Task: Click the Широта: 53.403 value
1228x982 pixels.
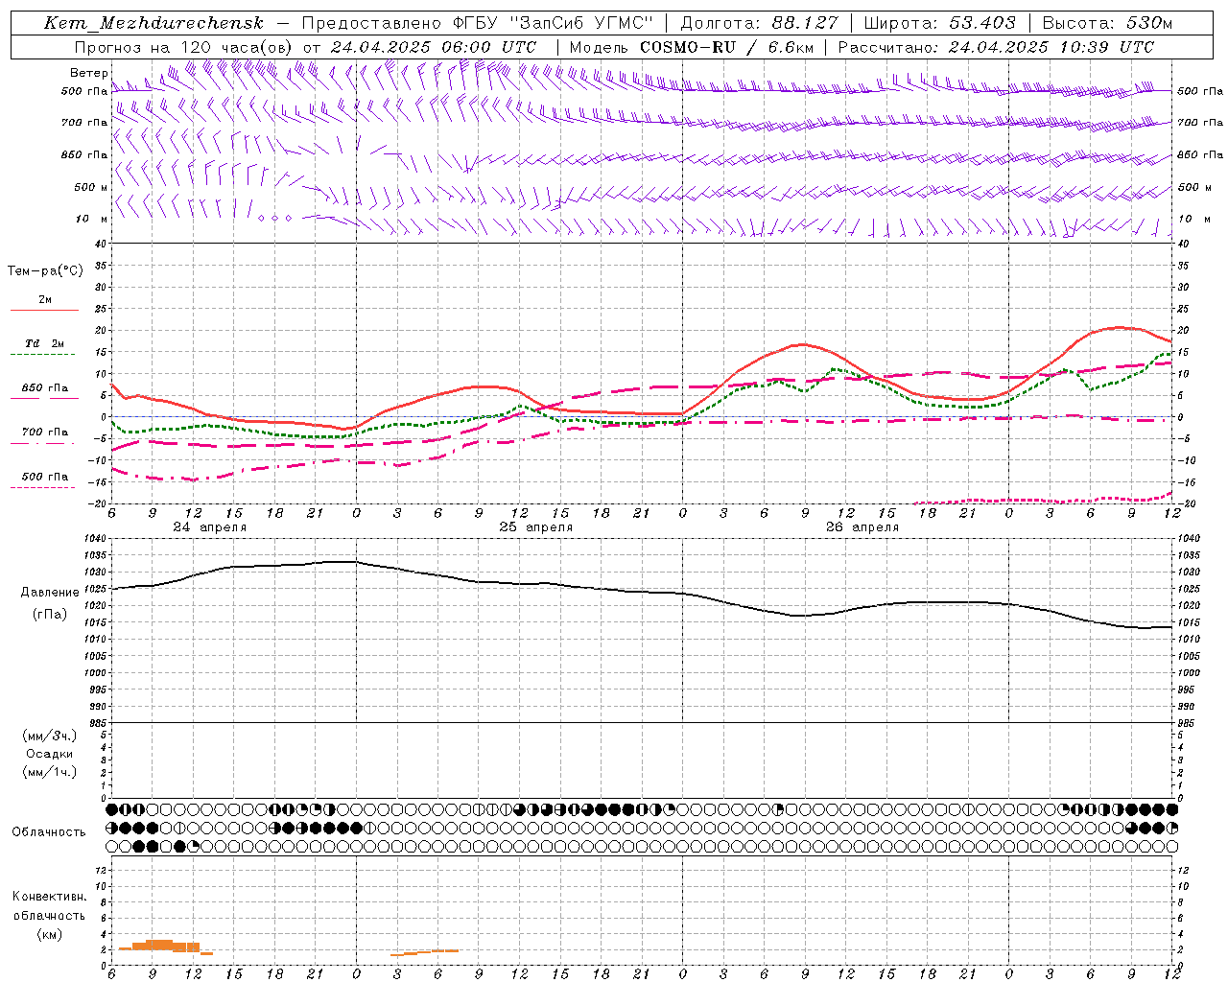Action: 939,24
